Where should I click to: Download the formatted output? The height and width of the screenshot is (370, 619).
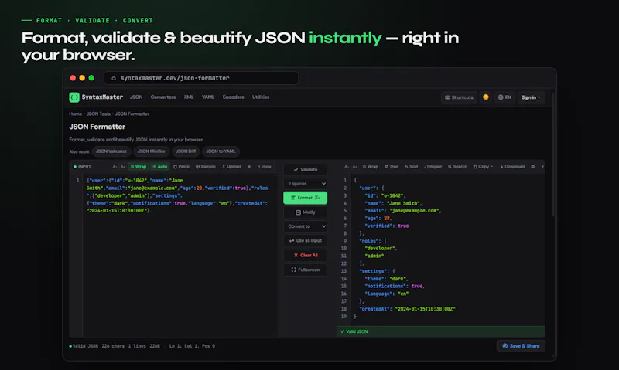[512, 167]
